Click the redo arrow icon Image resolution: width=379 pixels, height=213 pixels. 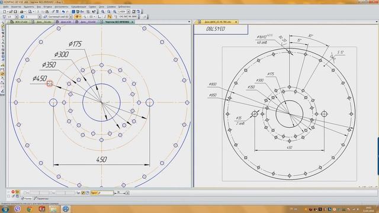[x=68, y=12]
